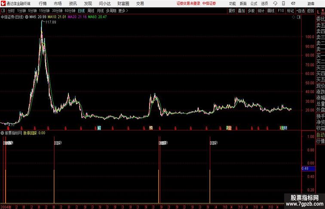Open the 功能 menu
The width and height of the screenshot is (325, 209).
(232, 3)
